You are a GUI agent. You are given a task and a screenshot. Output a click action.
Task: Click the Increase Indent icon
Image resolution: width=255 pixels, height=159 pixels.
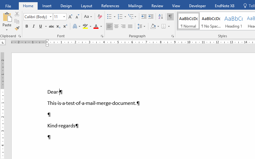[x=151, y=17]
